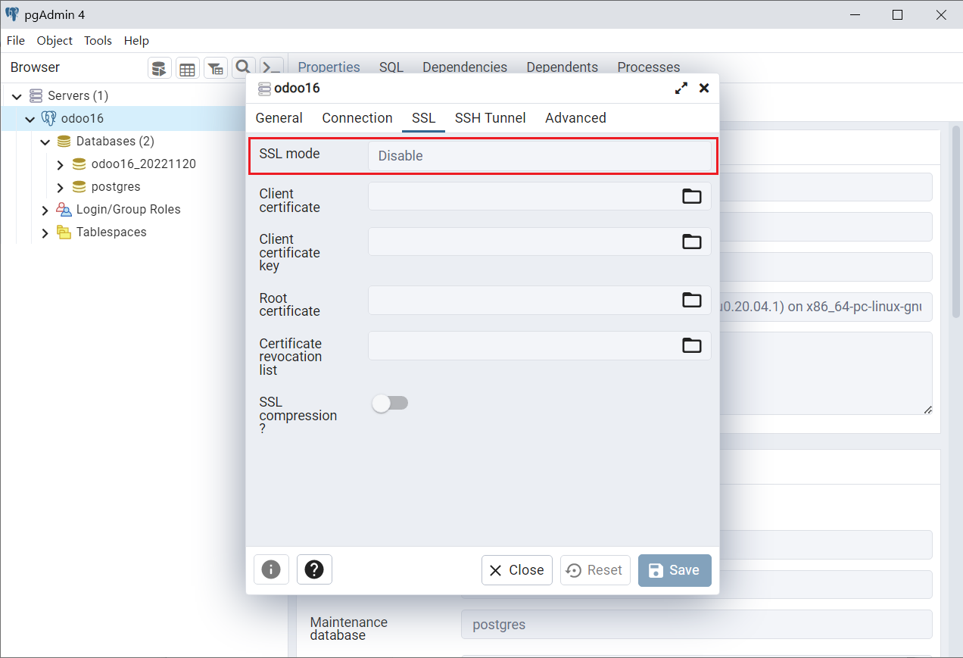Collapse the odoo16 server node
The height and width of the screenshot is (658, 963).
click(30, 119)
